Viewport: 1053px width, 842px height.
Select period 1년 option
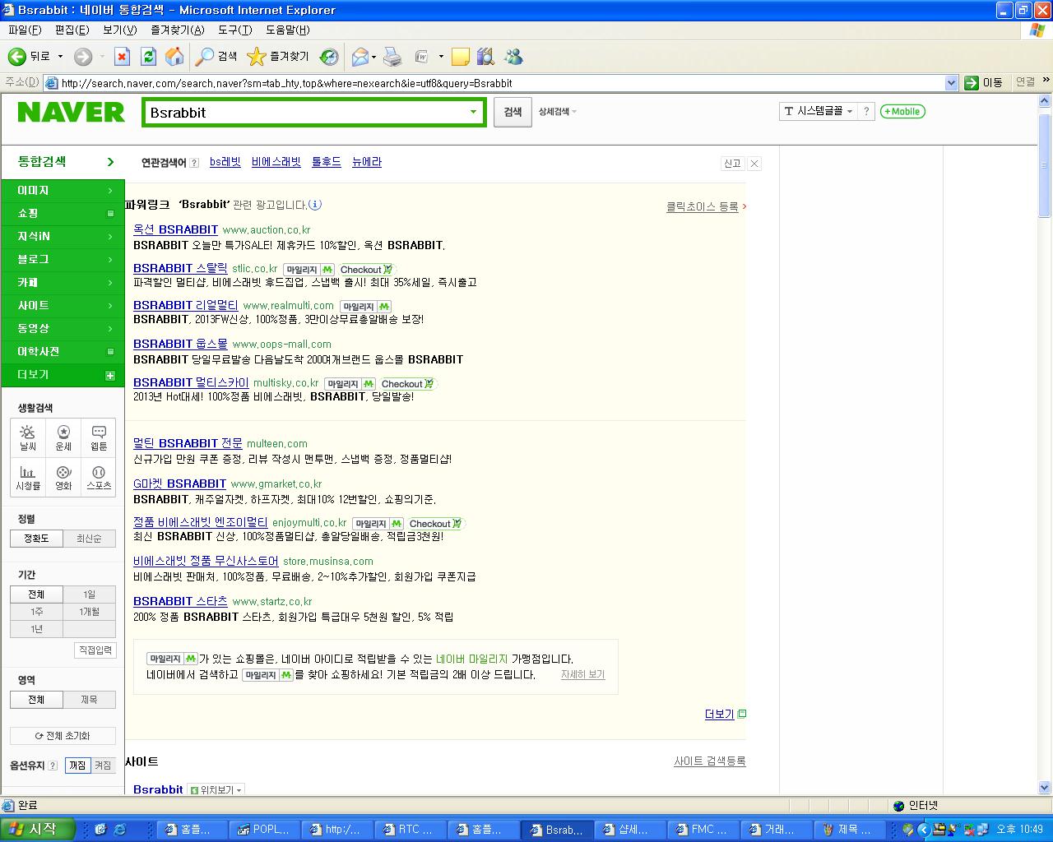(36, 629)
